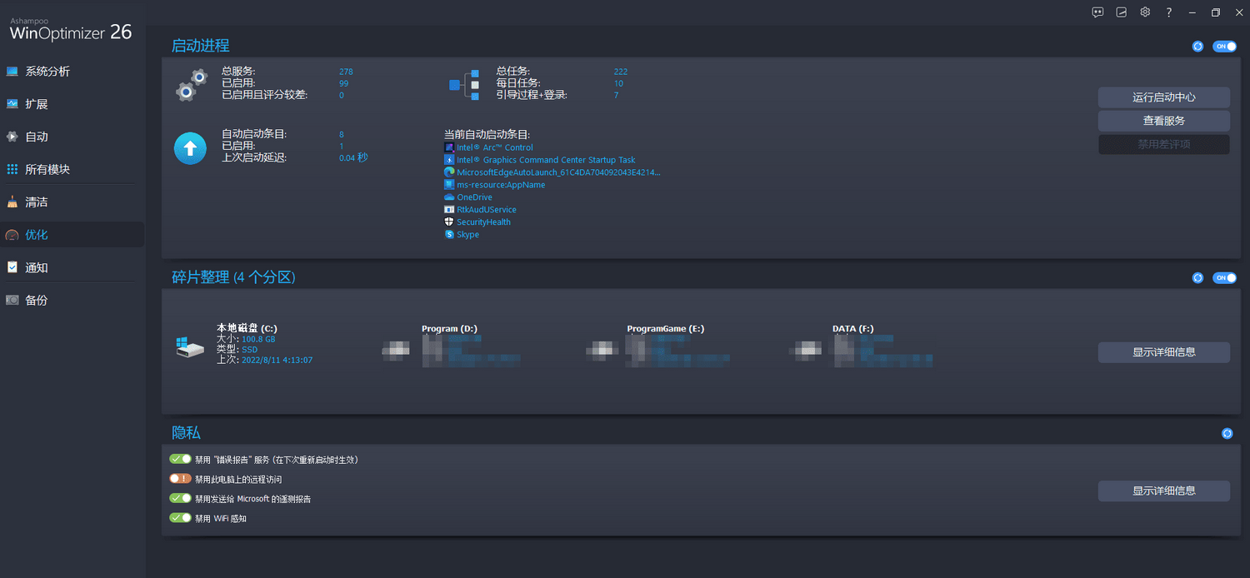Show details for 隐私 via 显示详细信息

point(1163,491)
